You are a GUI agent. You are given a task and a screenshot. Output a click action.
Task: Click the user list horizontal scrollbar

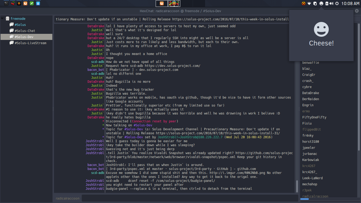[x=304, y=199]
